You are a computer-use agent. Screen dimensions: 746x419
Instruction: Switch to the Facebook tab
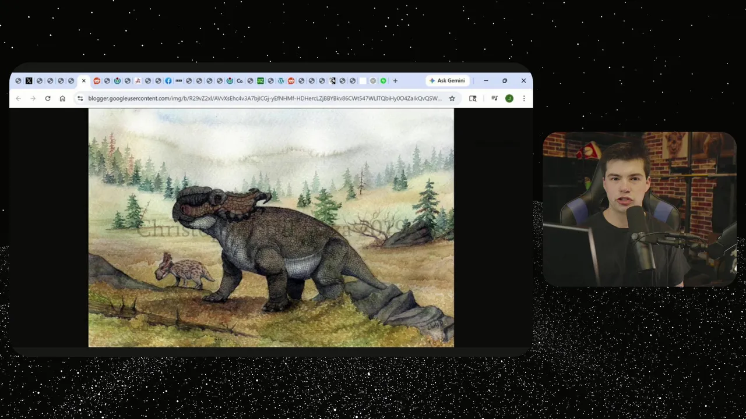click(x=168, y=81)
